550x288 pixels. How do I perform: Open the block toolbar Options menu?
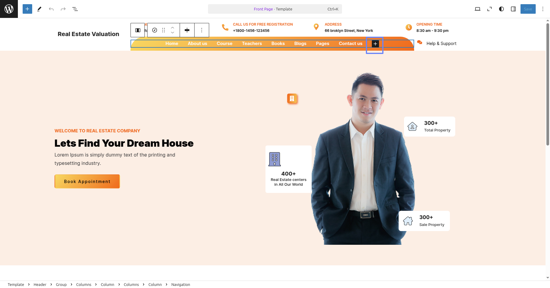pos(202,30)
